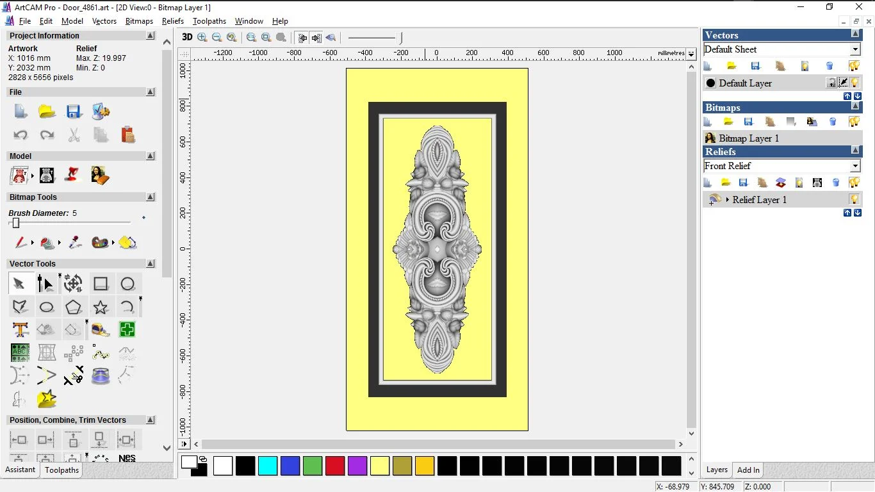This screenshot has width=875, height=492.
Task: Select the Paint Brush bitmap tool
Action: click(x=20, y=243)
